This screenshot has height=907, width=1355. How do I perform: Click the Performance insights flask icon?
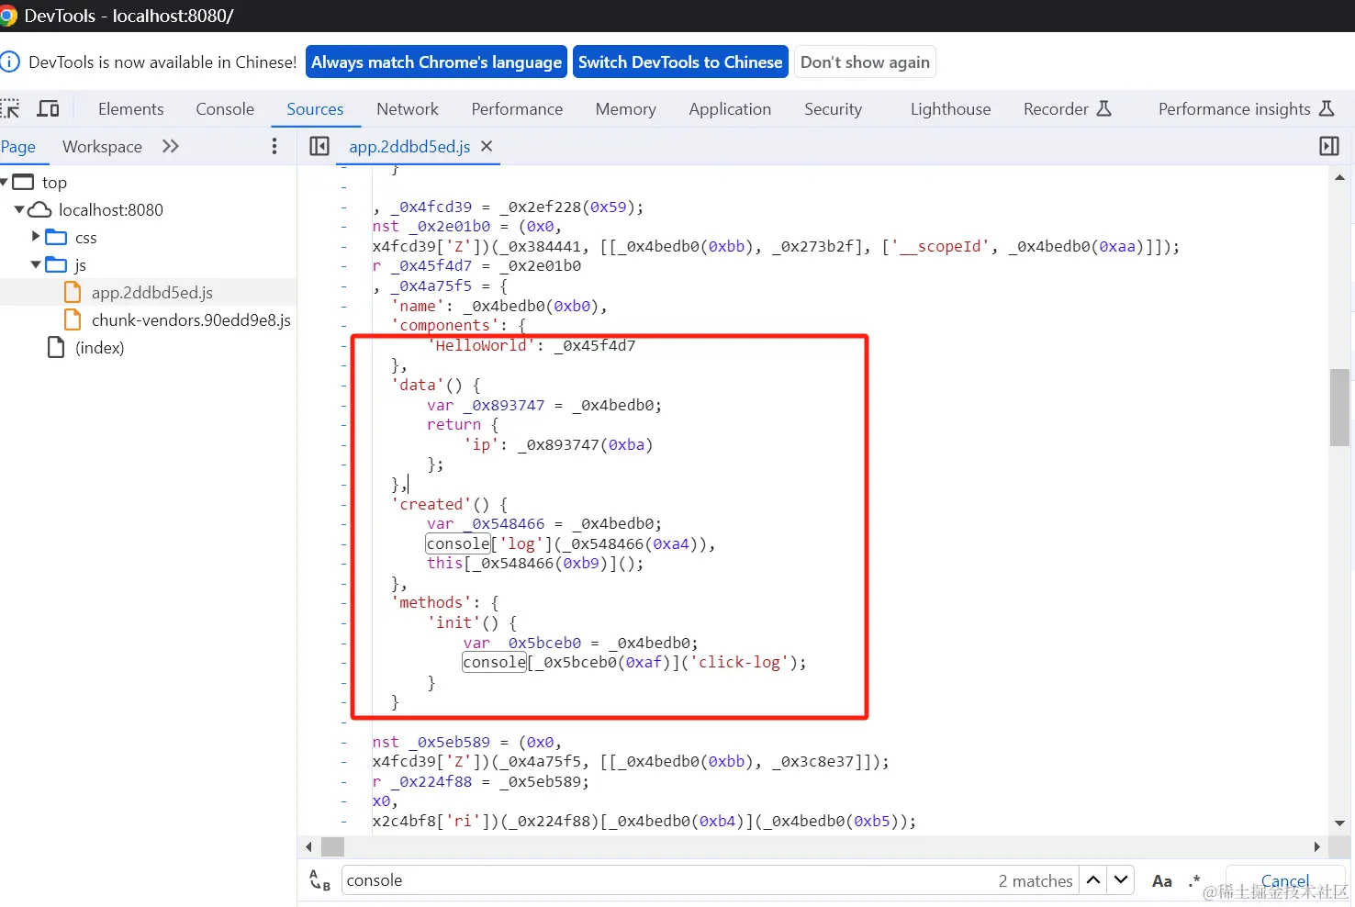[x=1327, y=108]
